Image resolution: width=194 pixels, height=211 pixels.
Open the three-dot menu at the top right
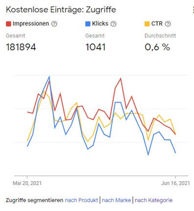[194, 10]
